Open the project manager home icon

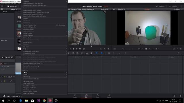coord(174,96)
